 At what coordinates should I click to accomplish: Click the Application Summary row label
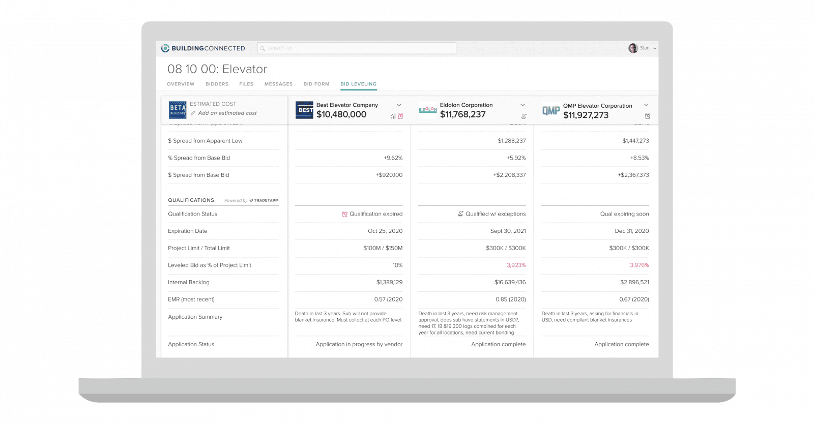click(x=195, y=317)
